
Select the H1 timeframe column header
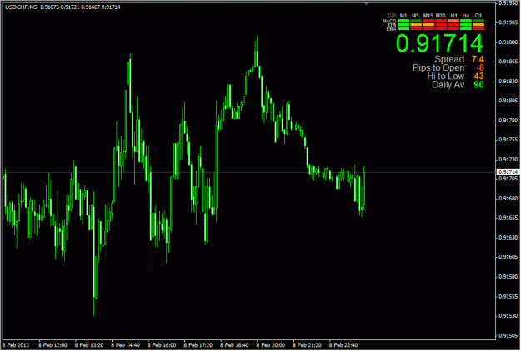click(453, 16)
